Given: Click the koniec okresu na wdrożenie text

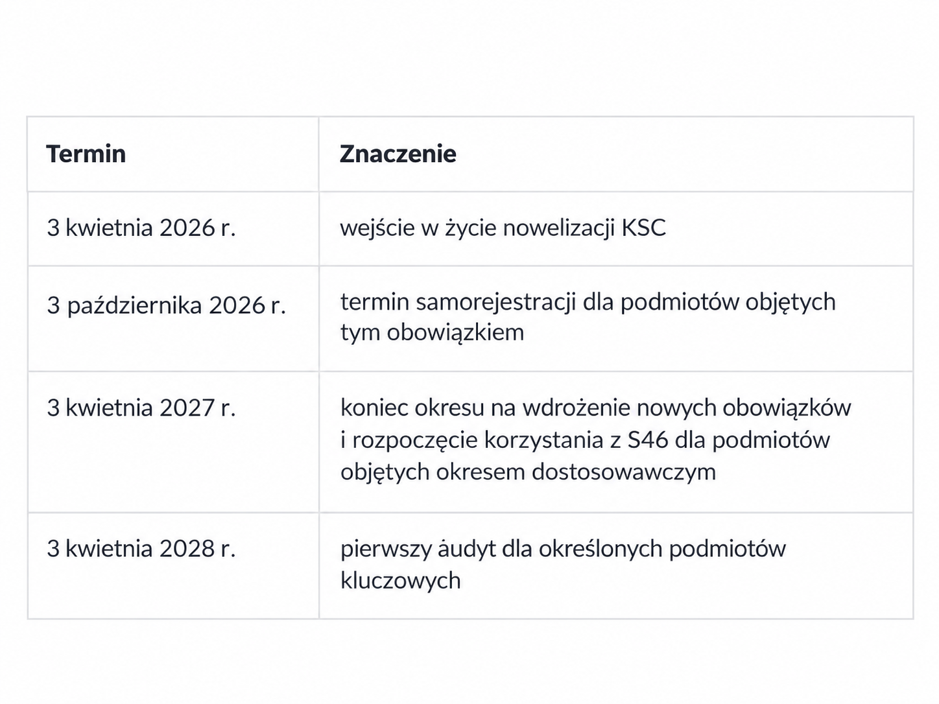Looking at the screenshot, I should 595,408.
